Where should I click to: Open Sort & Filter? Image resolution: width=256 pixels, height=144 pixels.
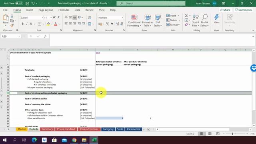[196, 21]
